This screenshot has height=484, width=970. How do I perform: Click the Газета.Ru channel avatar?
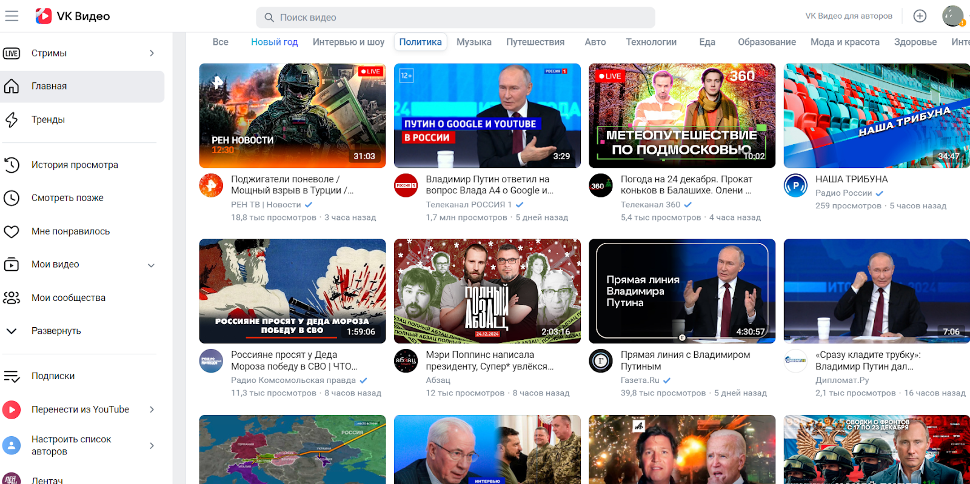[601, 361]
